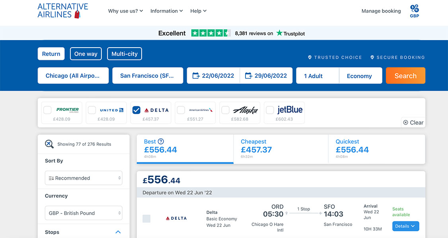The width and height of the screenshot is (448, 238).
Task: Click the orange Search button
Action: coord(405,75)
